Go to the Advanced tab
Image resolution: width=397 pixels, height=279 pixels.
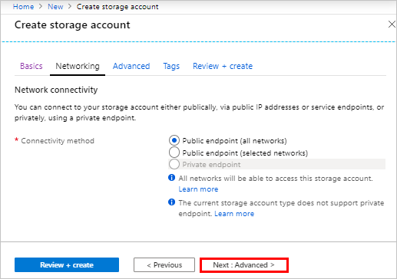[131, 66]
